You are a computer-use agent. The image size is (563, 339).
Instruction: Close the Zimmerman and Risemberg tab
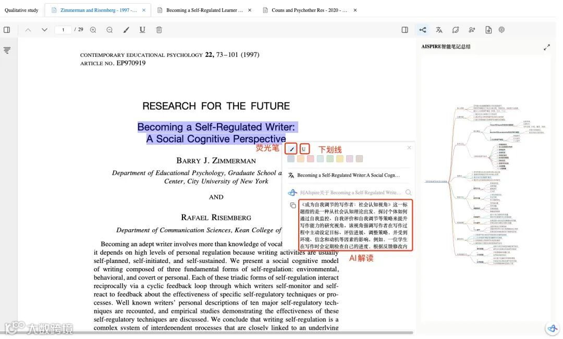[x=144, y=10]
